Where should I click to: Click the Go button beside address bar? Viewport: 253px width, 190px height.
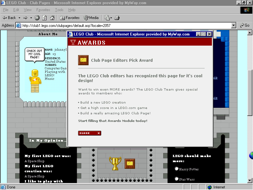pyautogui.click(x=244, y=25)
